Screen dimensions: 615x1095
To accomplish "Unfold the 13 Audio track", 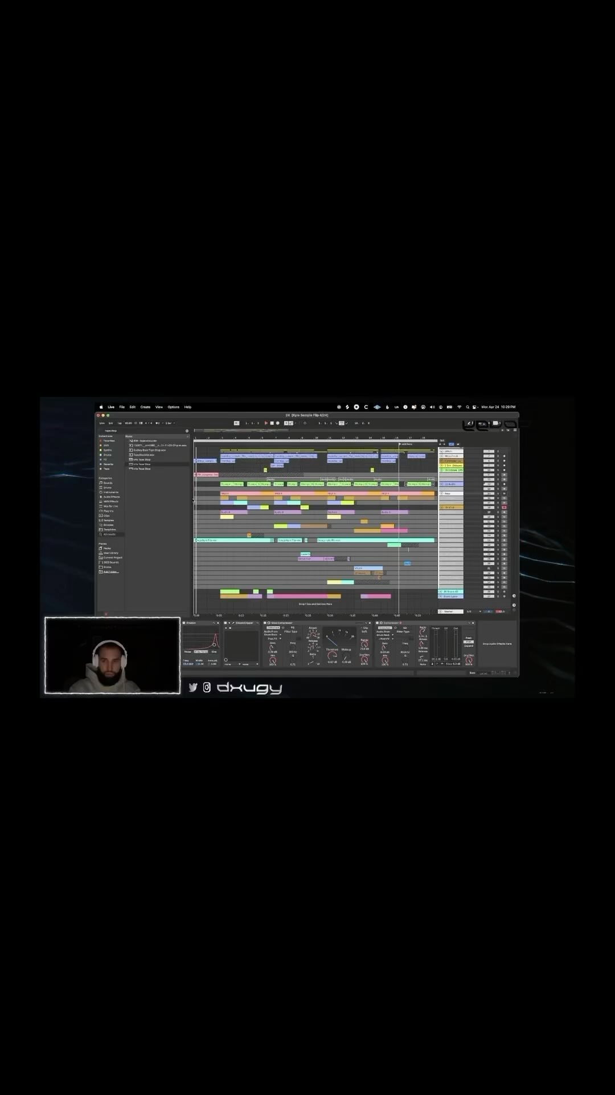I will tap(441, 484).
